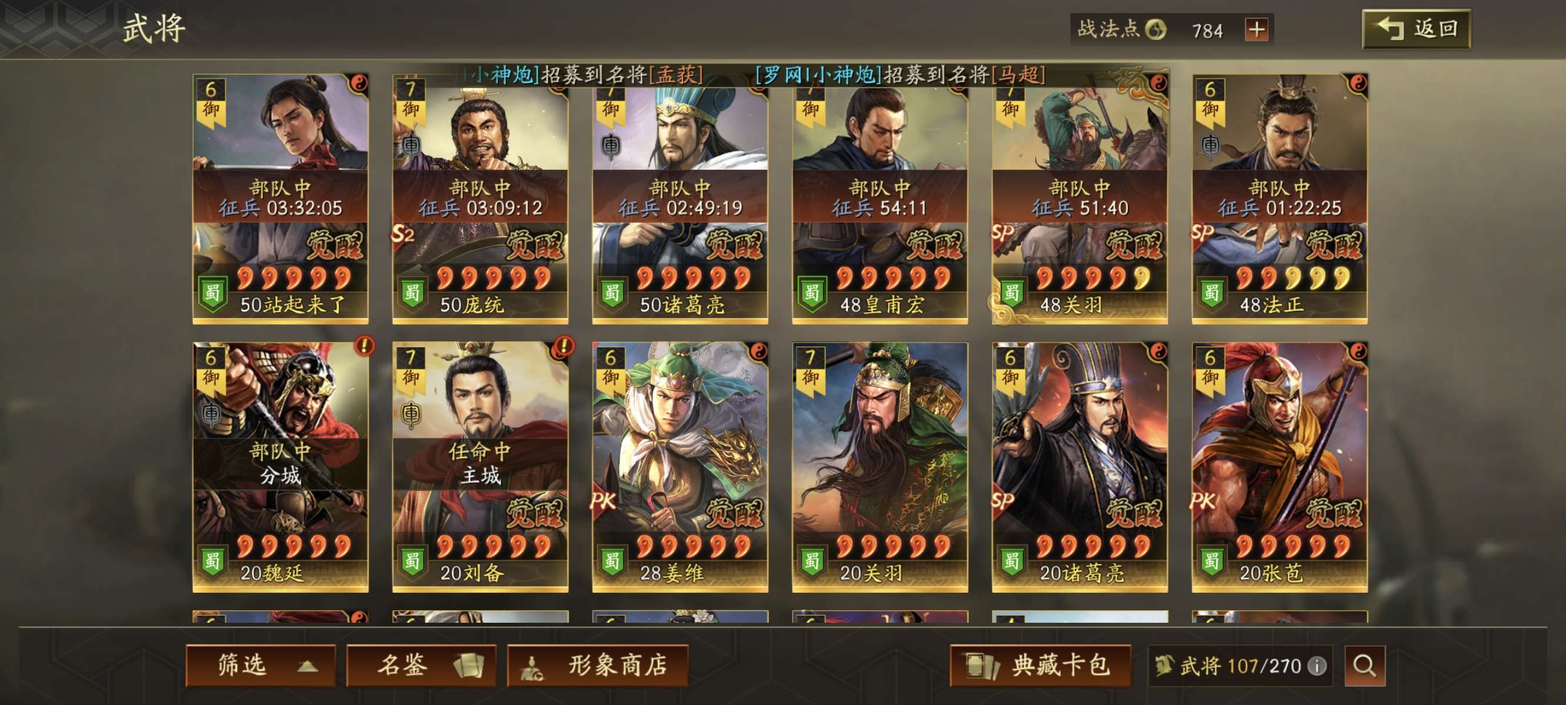Select the 48关羽 SP general card
Viewport: 1566px width, 705px height.
coord(1080,199)
